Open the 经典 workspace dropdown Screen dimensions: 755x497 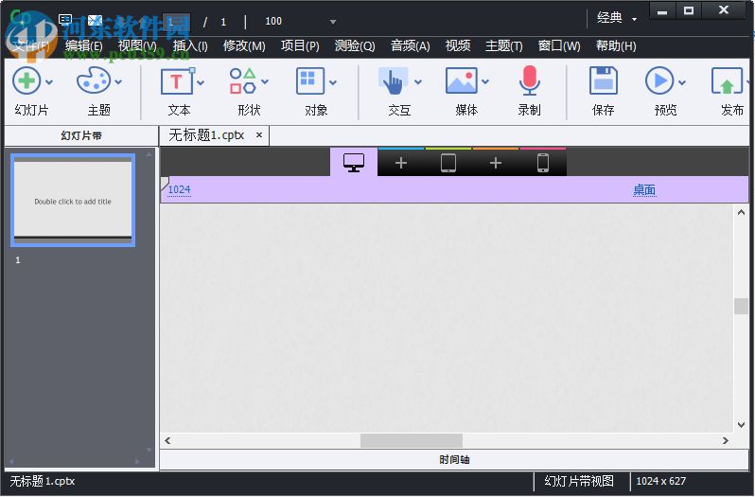(617, 18)
